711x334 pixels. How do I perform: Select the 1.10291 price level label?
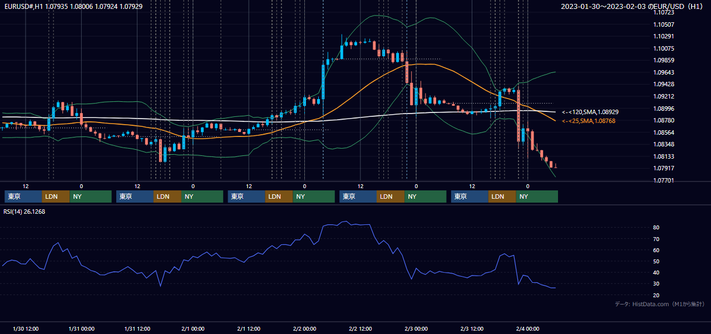(664, 36)
